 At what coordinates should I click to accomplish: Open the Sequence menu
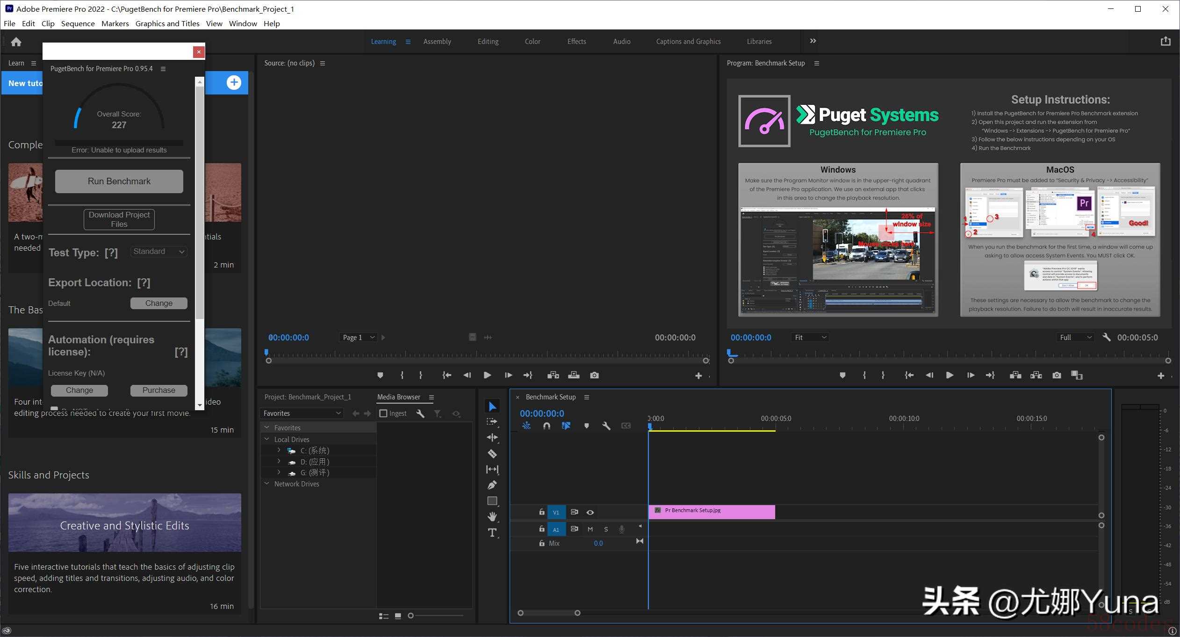(78, 23)
